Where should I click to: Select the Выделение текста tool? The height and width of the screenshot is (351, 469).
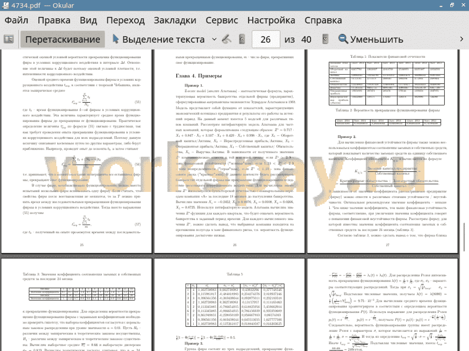[159, 39]
